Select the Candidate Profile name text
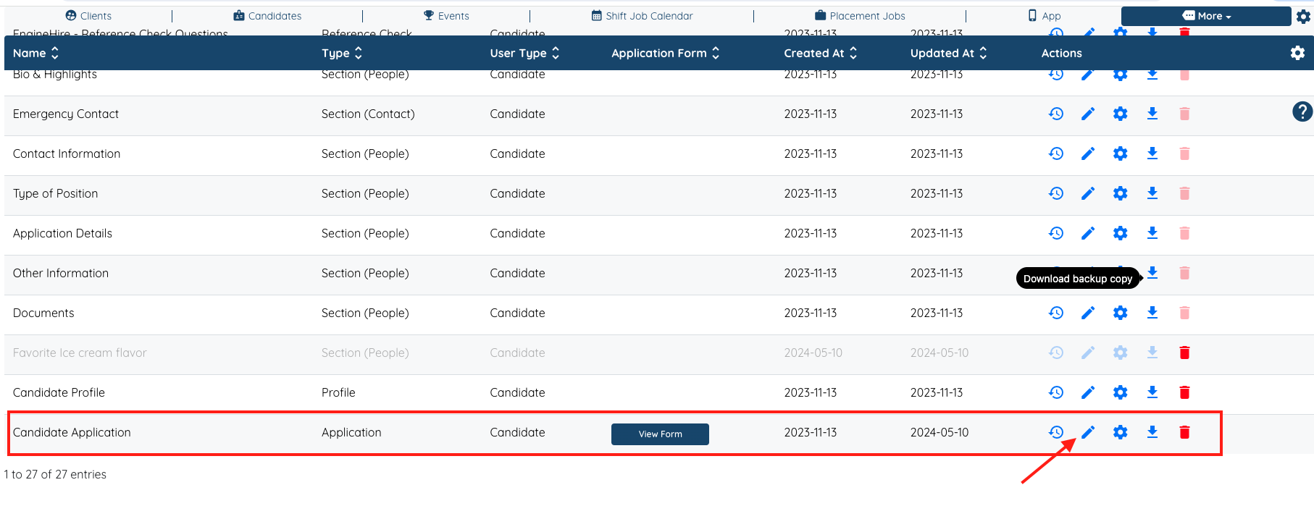This screenshot has height=506, width=1314. [x=59, y=392]
